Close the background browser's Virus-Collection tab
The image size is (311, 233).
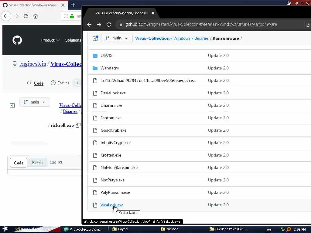63,5
